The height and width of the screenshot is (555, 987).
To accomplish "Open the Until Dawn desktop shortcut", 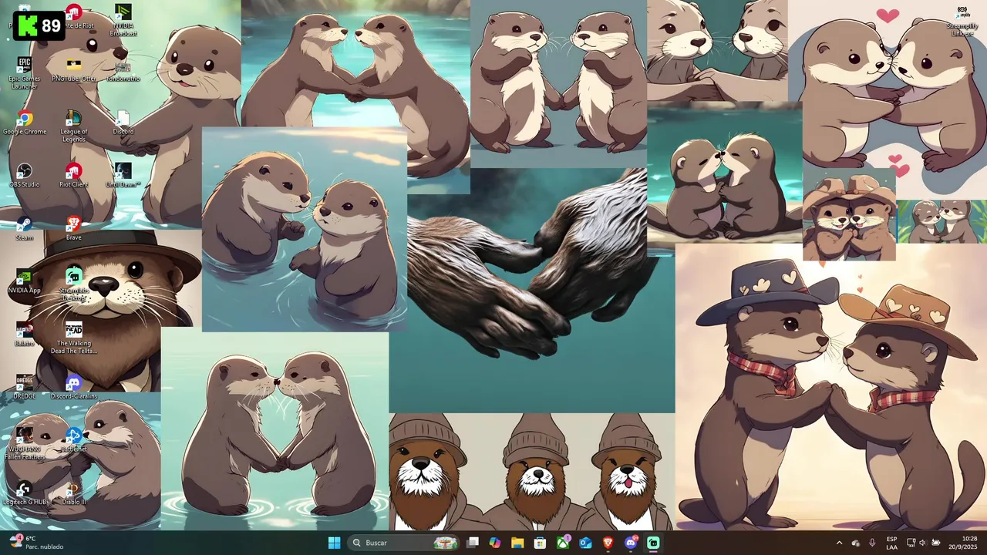I will [123, 176].
